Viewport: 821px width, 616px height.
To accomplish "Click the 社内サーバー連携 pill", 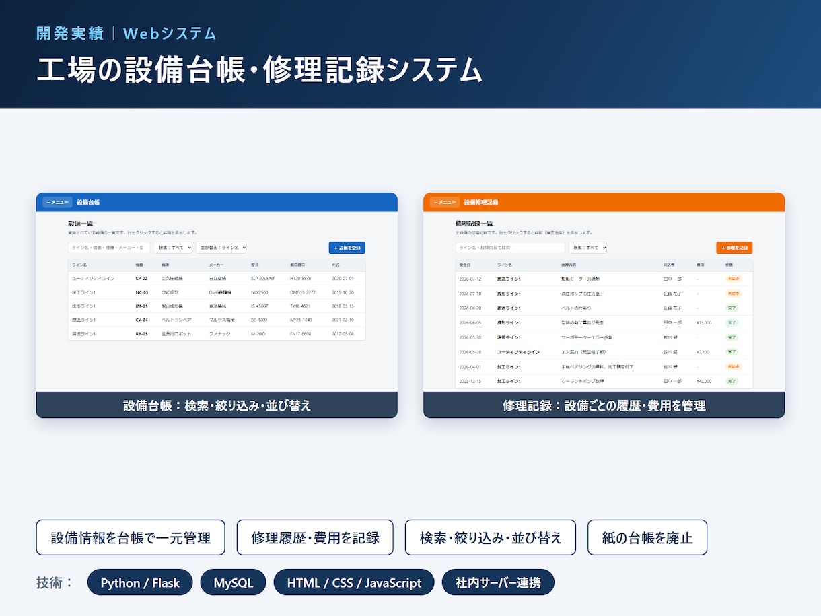I will coord(498,582).
